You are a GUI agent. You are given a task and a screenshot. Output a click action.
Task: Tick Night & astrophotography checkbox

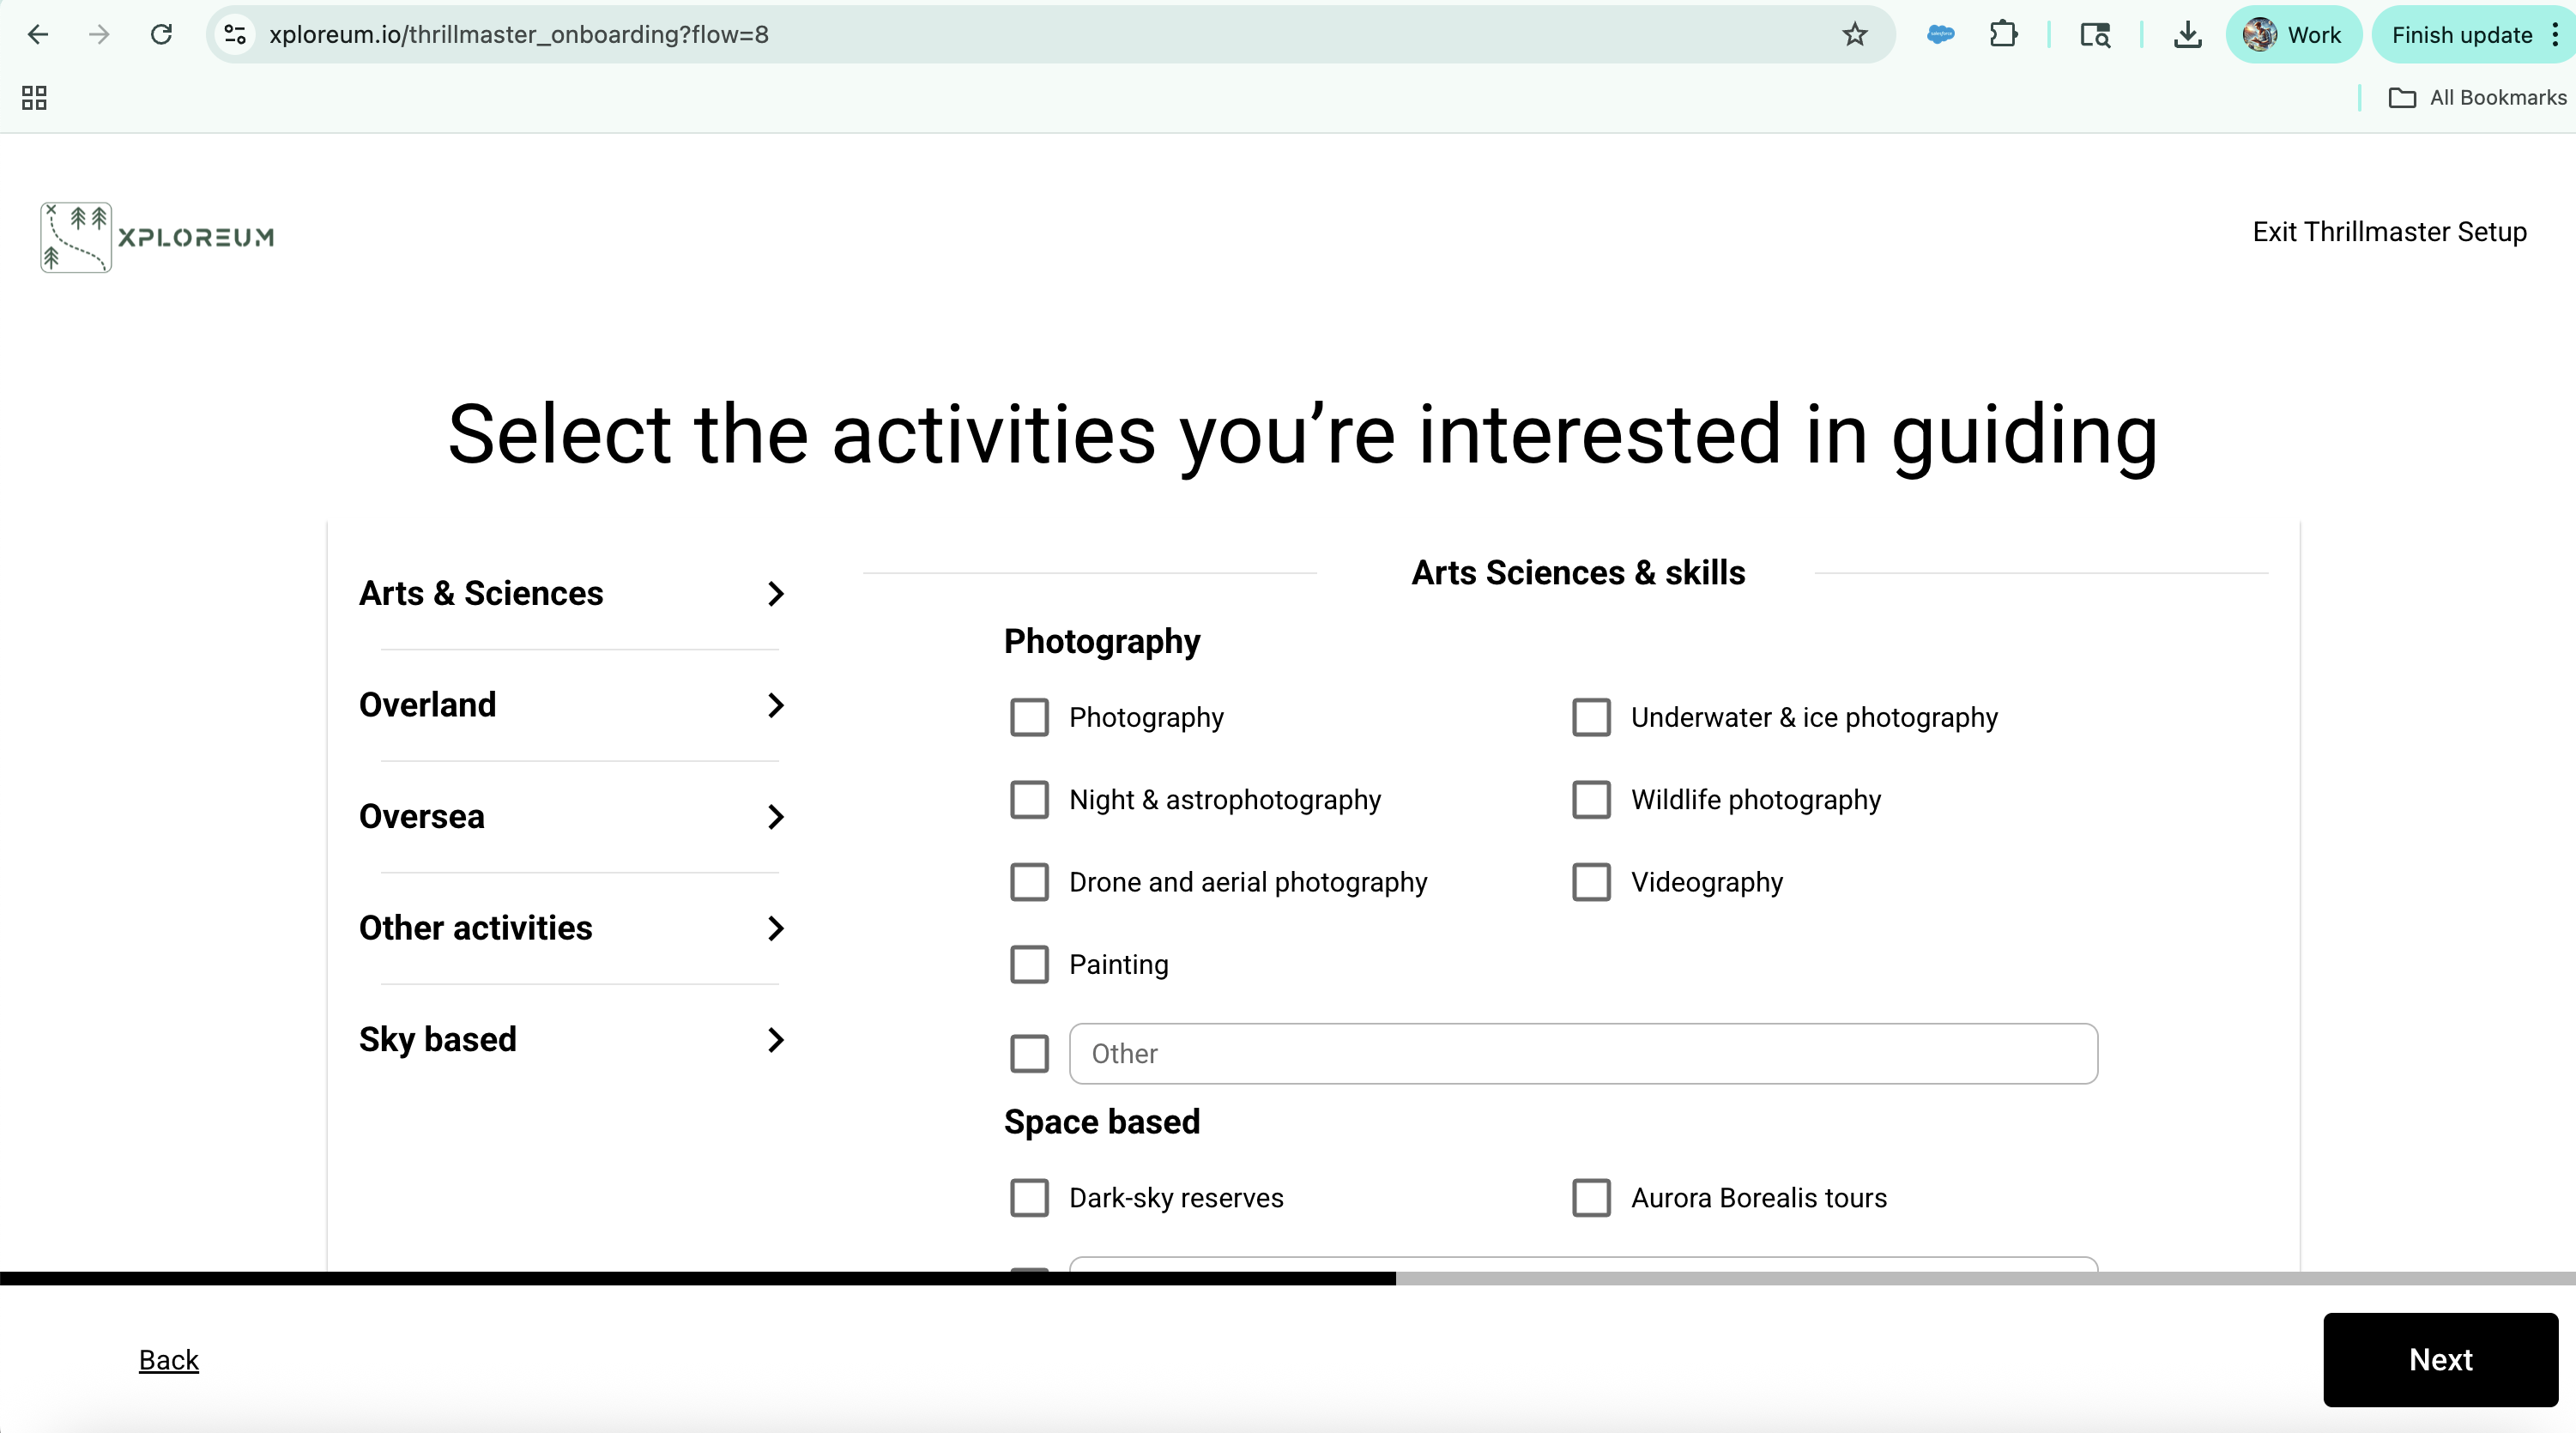[x=1029, y=800]
